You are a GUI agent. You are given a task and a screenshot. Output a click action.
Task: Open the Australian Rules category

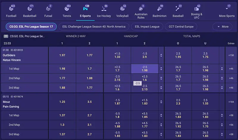pos(141,11)
